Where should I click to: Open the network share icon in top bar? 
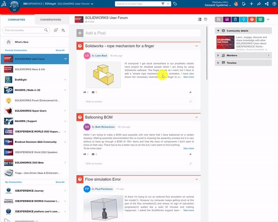click(x=267, y=4)
